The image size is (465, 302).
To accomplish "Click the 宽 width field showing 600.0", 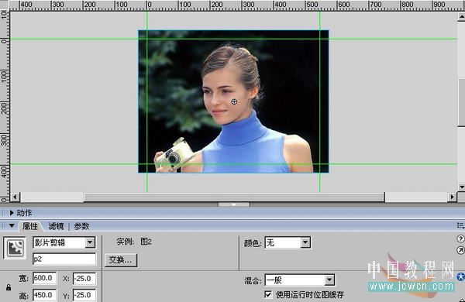I will [x=44, y=278].
